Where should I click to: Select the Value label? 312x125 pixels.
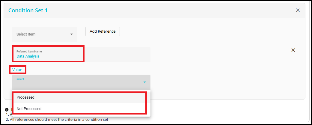17,70
